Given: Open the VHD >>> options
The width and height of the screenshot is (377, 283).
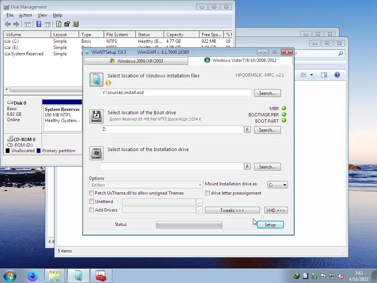Looking at the screenshot, I should pos(276,210).
